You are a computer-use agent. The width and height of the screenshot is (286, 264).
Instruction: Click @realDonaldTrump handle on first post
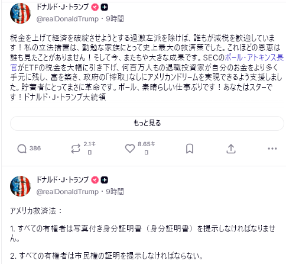point(67,19)
